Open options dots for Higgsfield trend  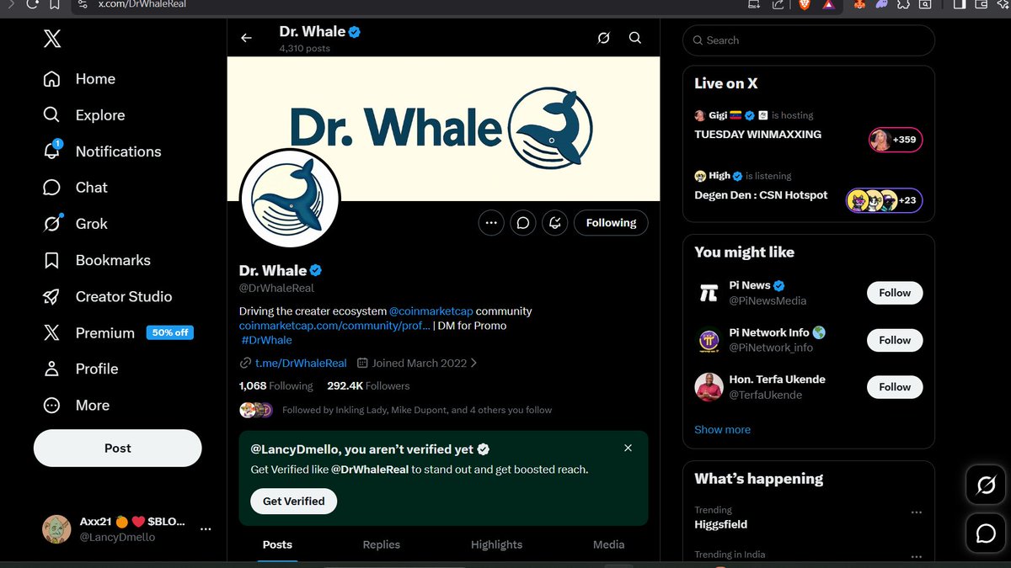pos(916,512)
